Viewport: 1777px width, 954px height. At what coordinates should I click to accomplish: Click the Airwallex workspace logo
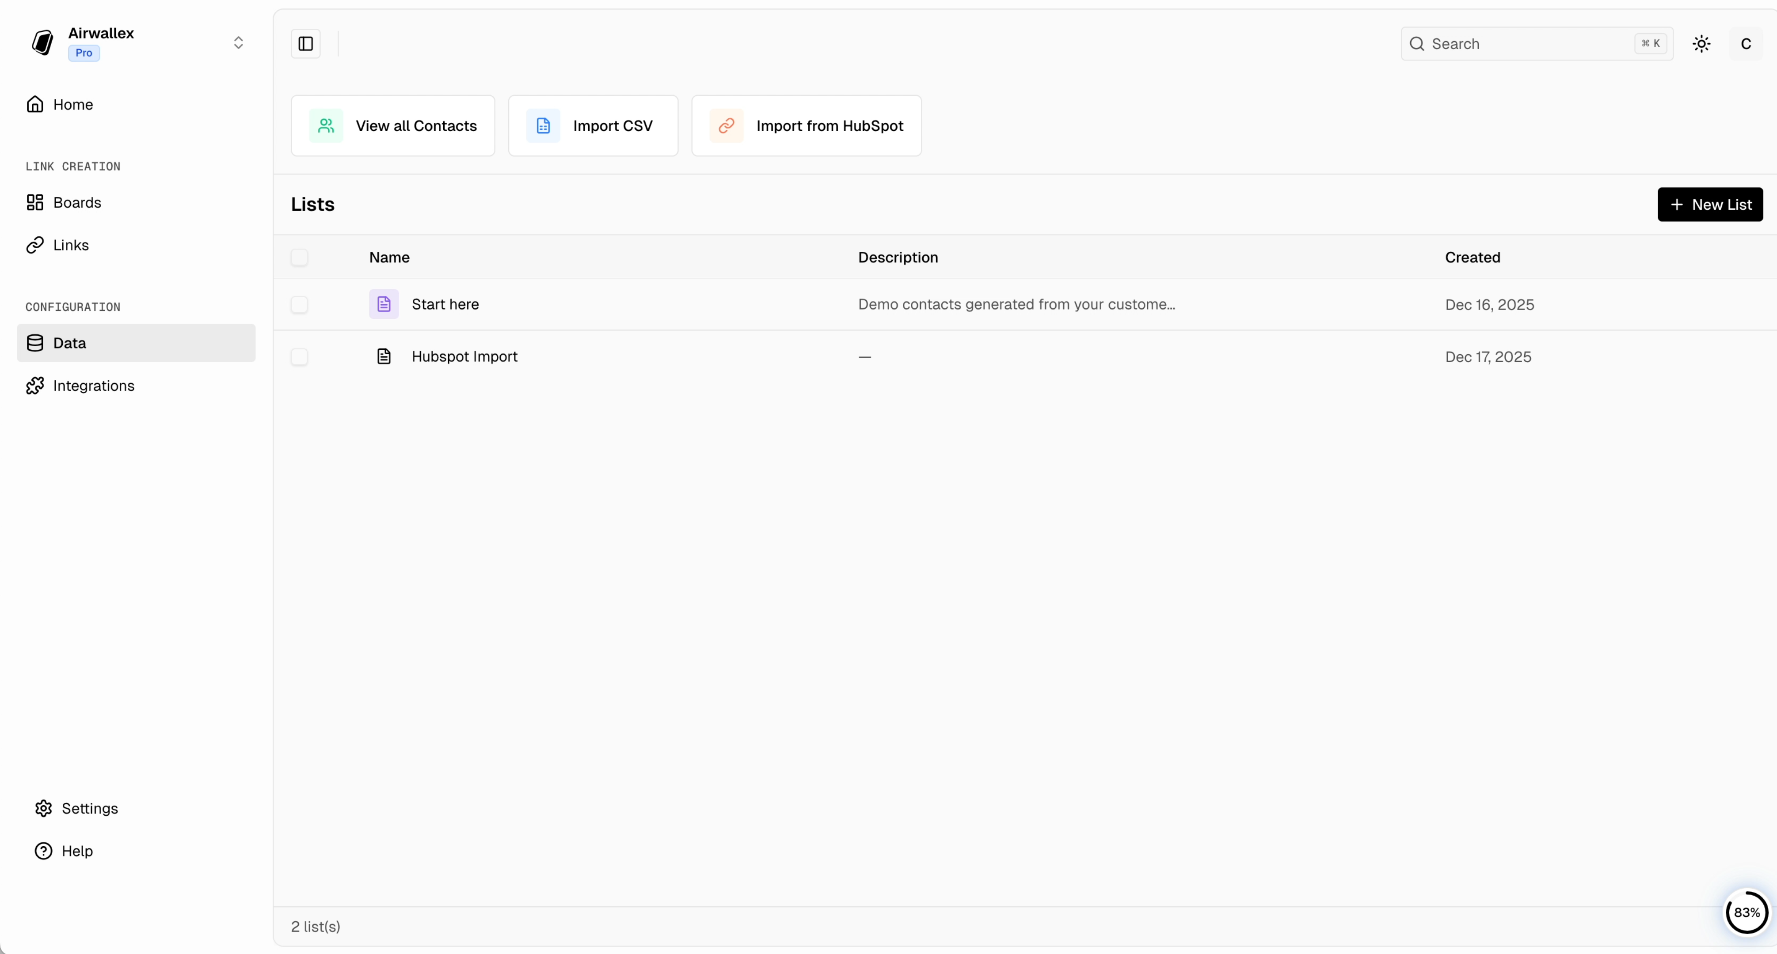(42, 43)
